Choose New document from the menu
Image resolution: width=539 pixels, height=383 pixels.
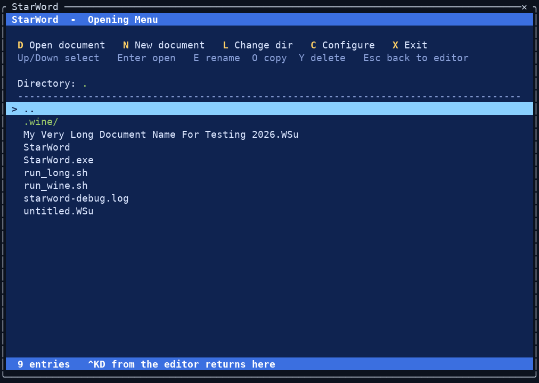coord(164,45)
